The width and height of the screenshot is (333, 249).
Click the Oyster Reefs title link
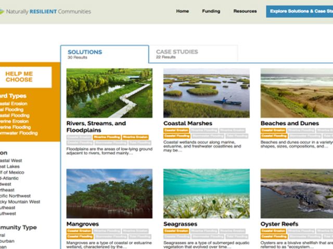coord(279,224)
